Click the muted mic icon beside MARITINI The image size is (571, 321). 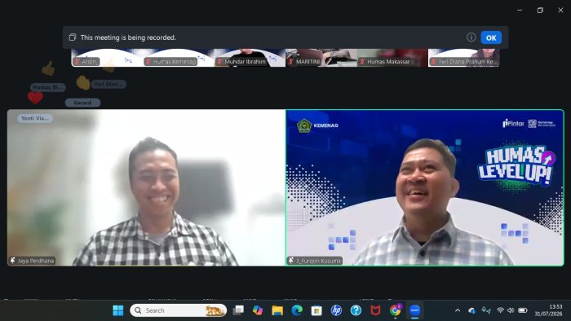tap(291, 62)
